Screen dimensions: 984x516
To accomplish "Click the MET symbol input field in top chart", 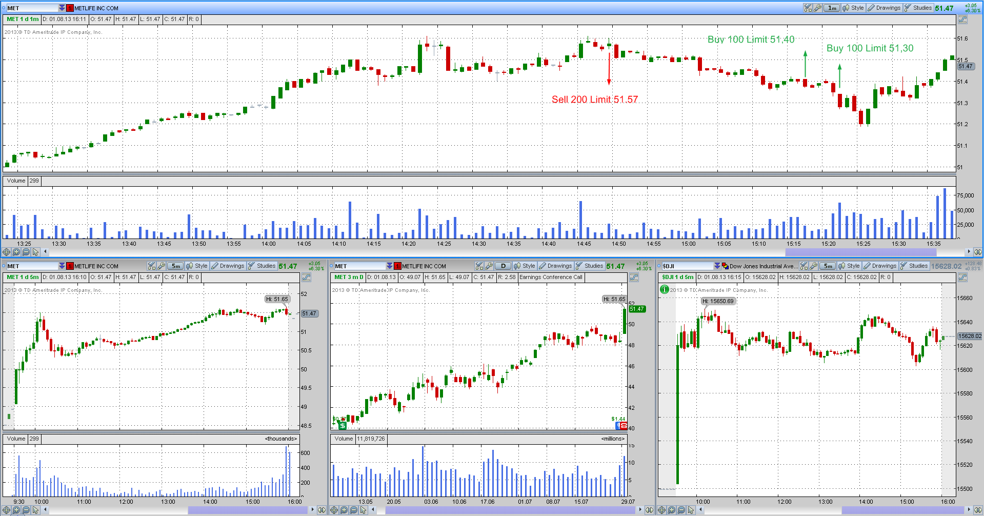I will [x=32, y=8].
